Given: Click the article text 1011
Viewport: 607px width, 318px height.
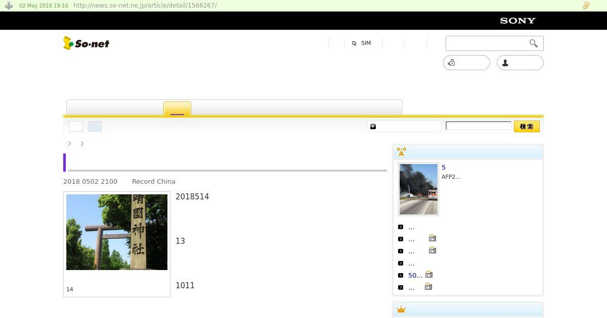Looking at the screenshot, I should pyautogui.click(x=185, y=285).
